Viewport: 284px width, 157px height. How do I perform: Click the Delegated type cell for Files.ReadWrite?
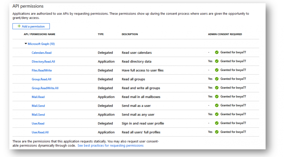(105, 70)
